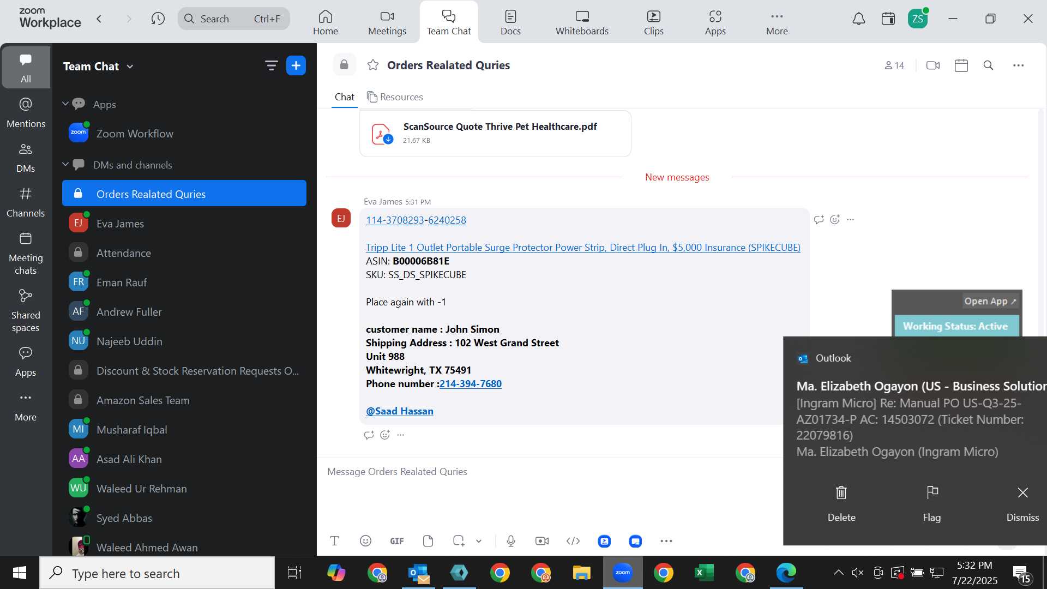1047x589 pixels.
Task: Record a video message in composer
Action: coord(542,541)
